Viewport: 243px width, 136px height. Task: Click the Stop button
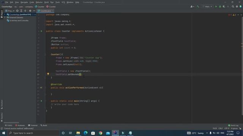point(228,7)
